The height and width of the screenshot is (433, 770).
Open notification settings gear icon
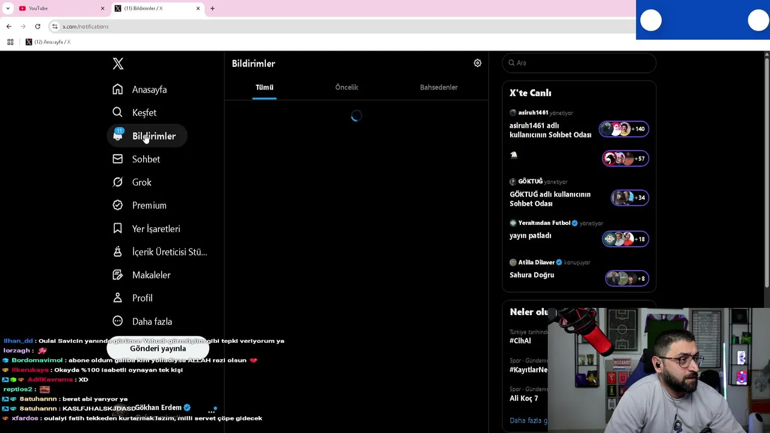tap(478, 63)
